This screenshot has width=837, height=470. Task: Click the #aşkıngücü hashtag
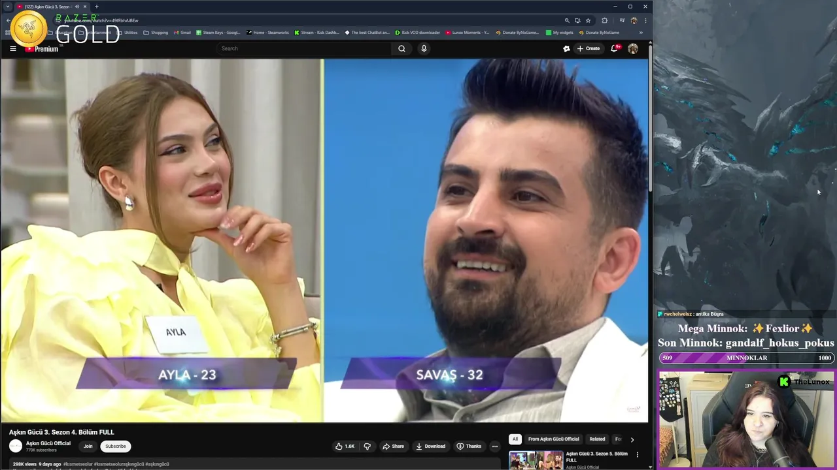click(x=157, y=464)
